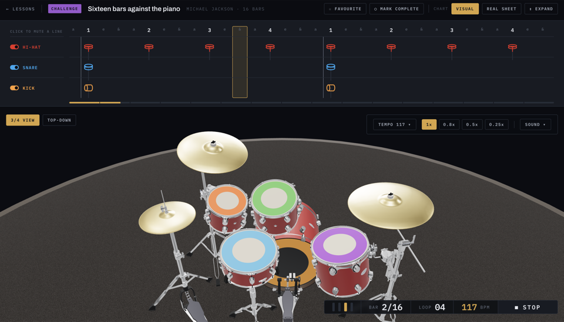Viewport: 564px width, 322px height.
Task: Click hi-hat note on beat 3, second bar
Action: [452, 47]
